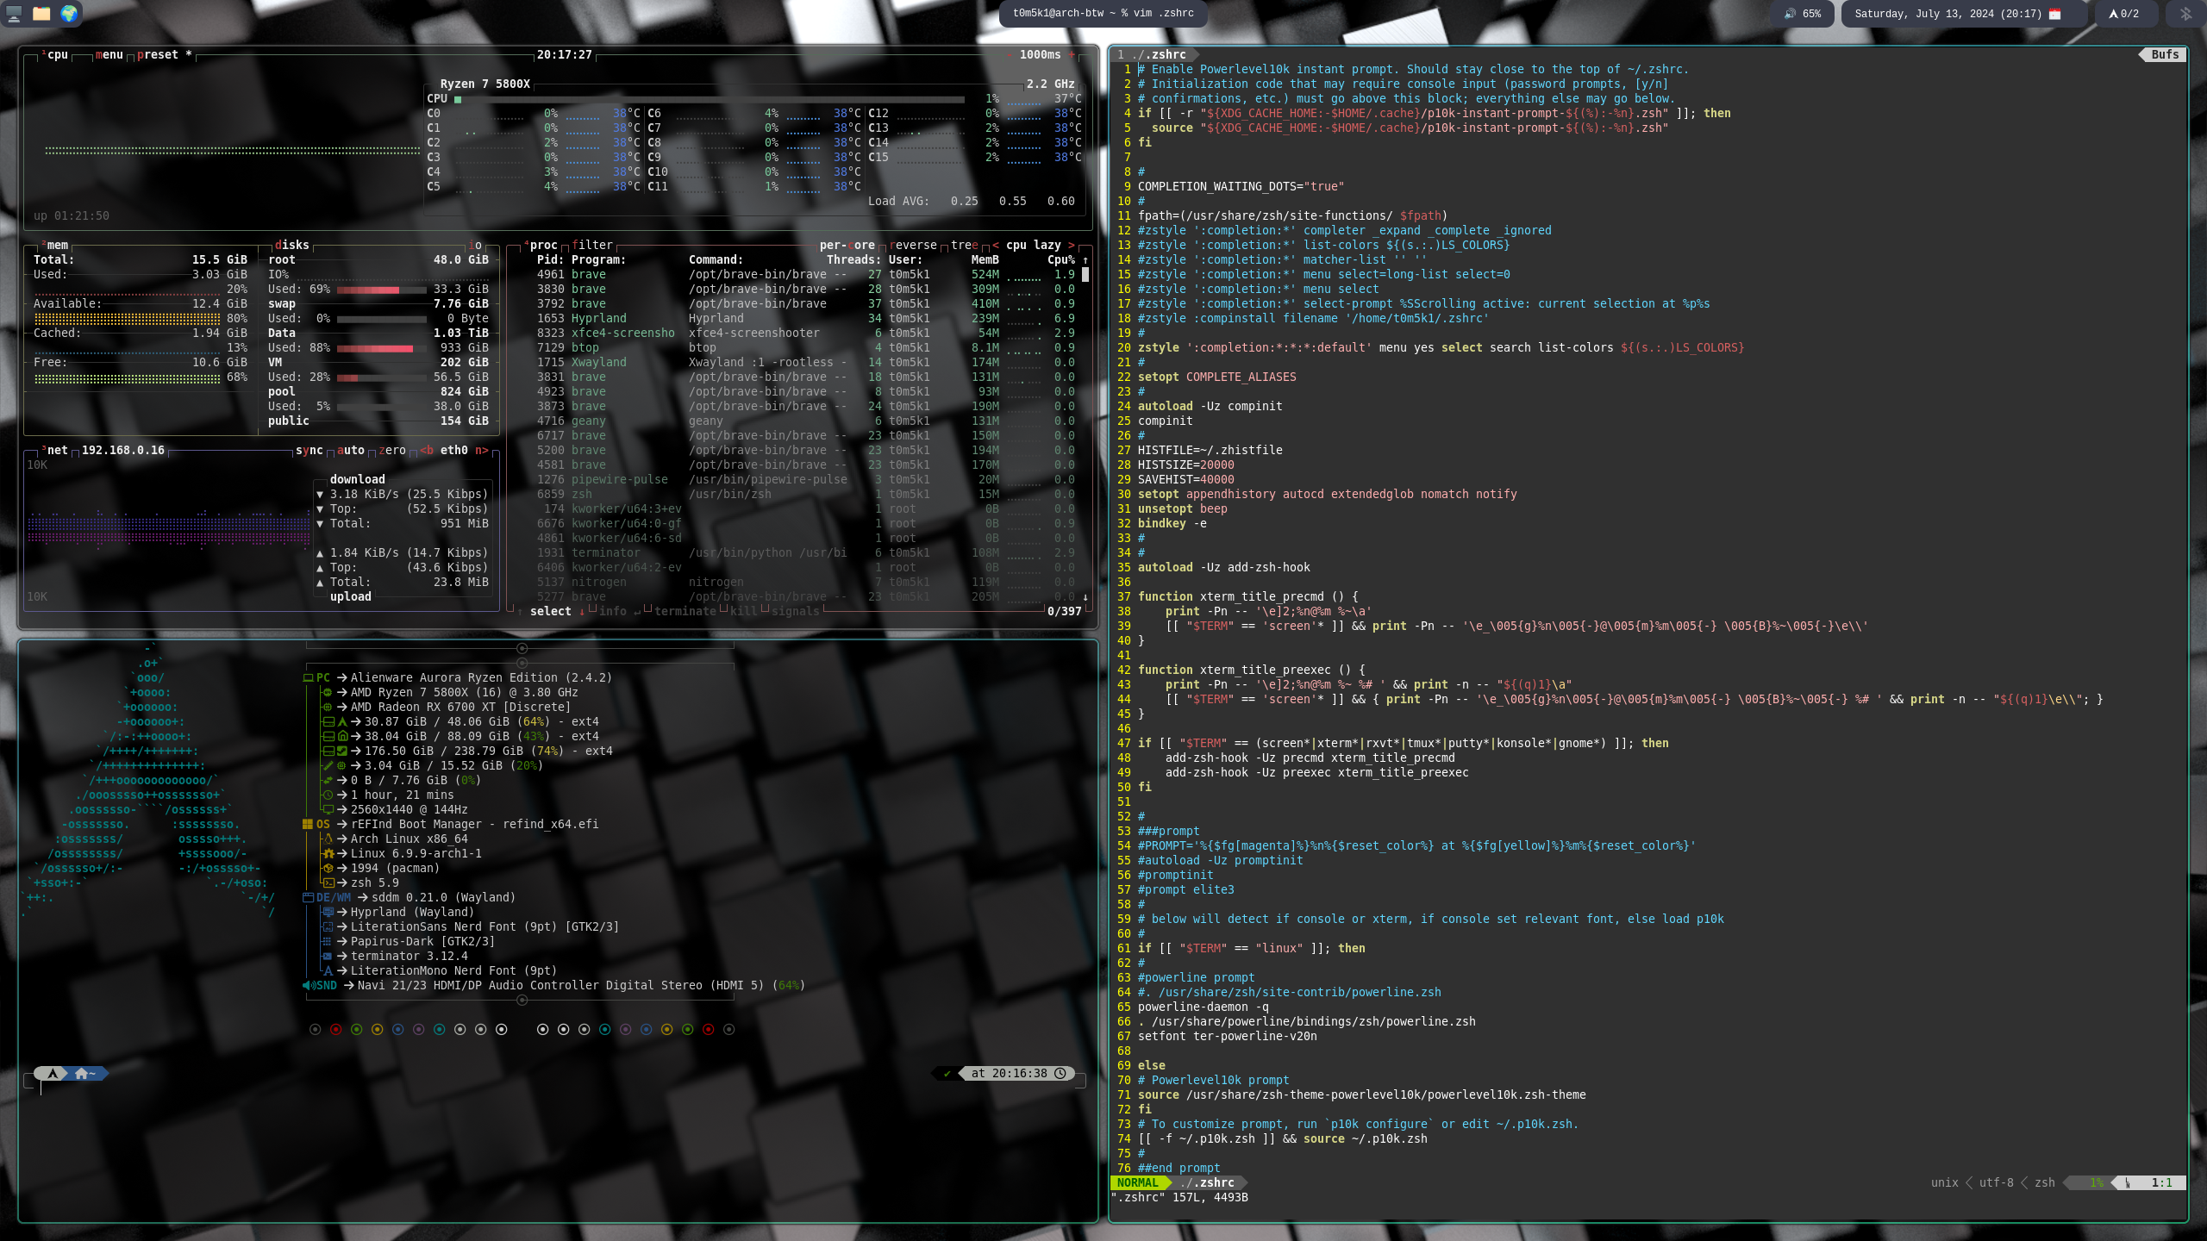Toggle per-core CPU in btop proc
Viewport: 2207px width, 1241px height.
click(847, 245)
